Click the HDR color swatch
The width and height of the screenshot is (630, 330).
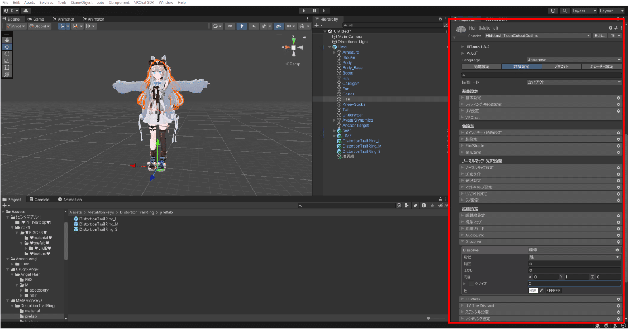tap(533, 291)
